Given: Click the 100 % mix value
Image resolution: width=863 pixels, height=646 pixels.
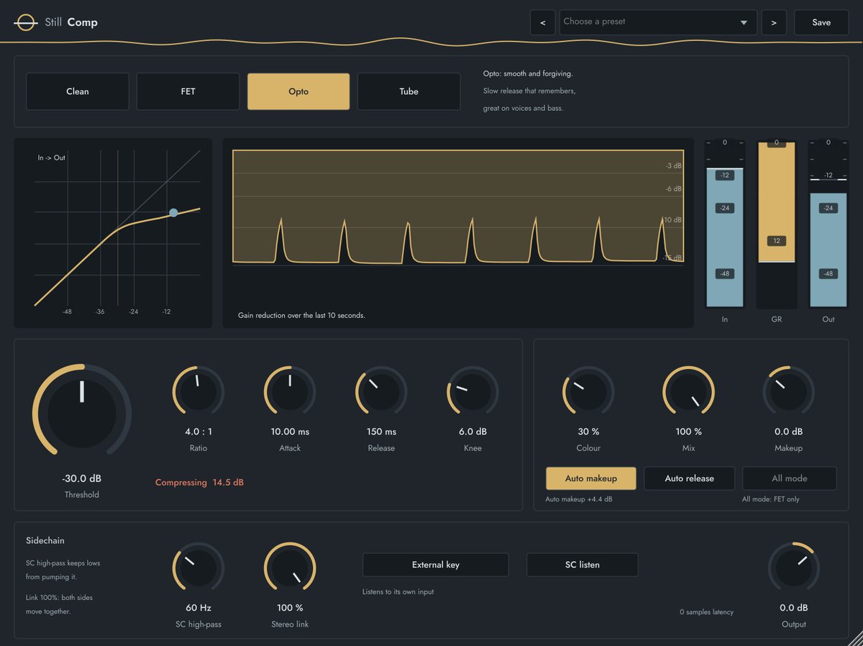Looking at the screenshot, I should pyautogui.click(x=688, y=432).
